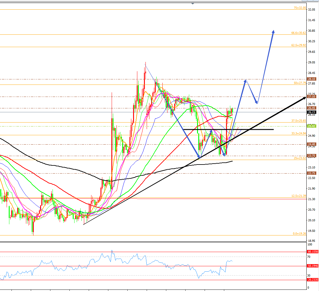Viewport: 319px width, 291px height.
Task: Click the red 50.1946 RSI level label
Action: point(312,266)
